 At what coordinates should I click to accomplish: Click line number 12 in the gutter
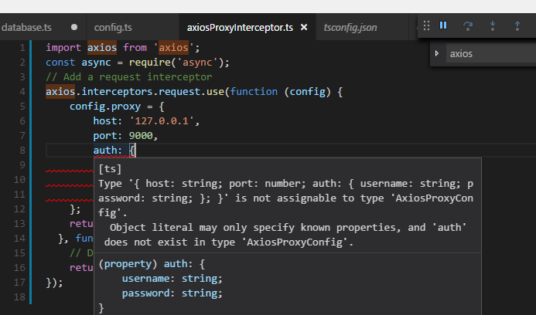coord(19,209)
